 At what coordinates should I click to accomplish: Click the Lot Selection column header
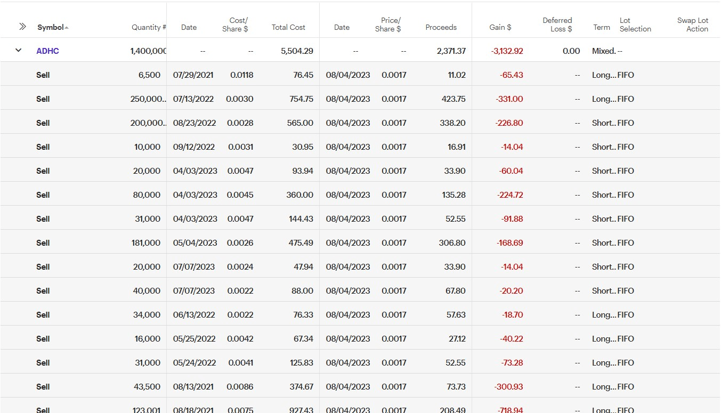(x=635, y=25)
